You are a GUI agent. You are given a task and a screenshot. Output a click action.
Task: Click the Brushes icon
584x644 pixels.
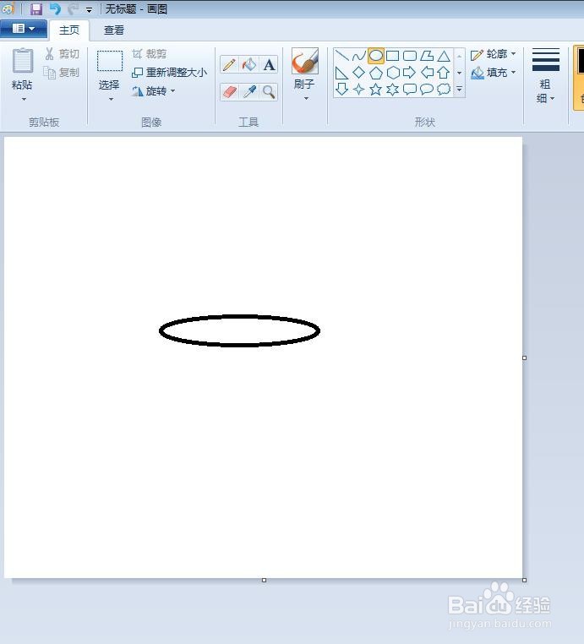305,61
